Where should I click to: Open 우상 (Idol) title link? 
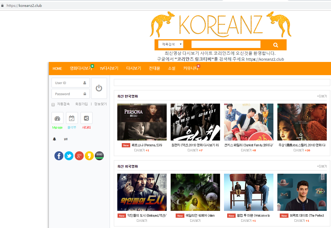[302, 145]
